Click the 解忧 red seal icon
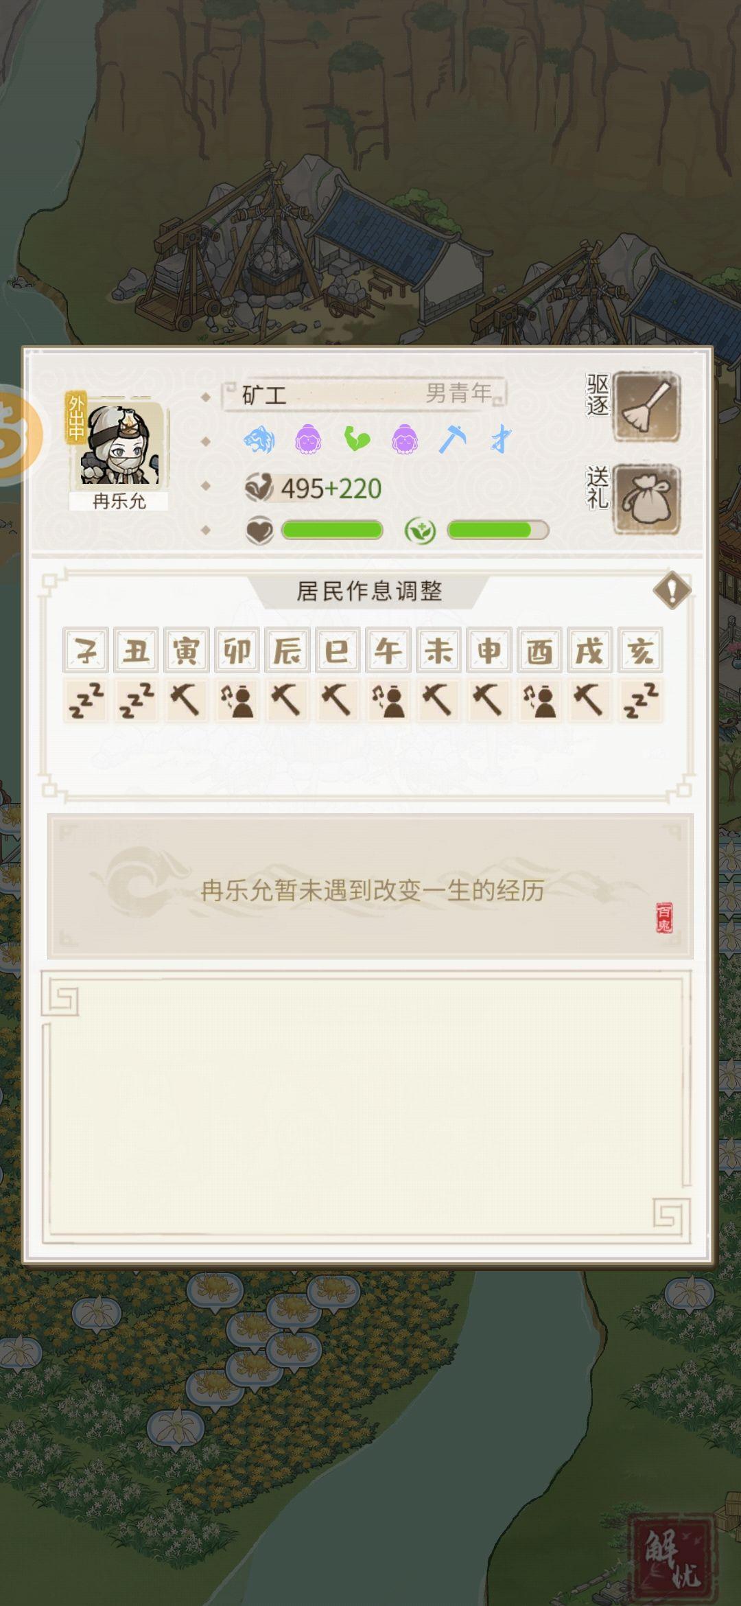 coord(672,1555)
